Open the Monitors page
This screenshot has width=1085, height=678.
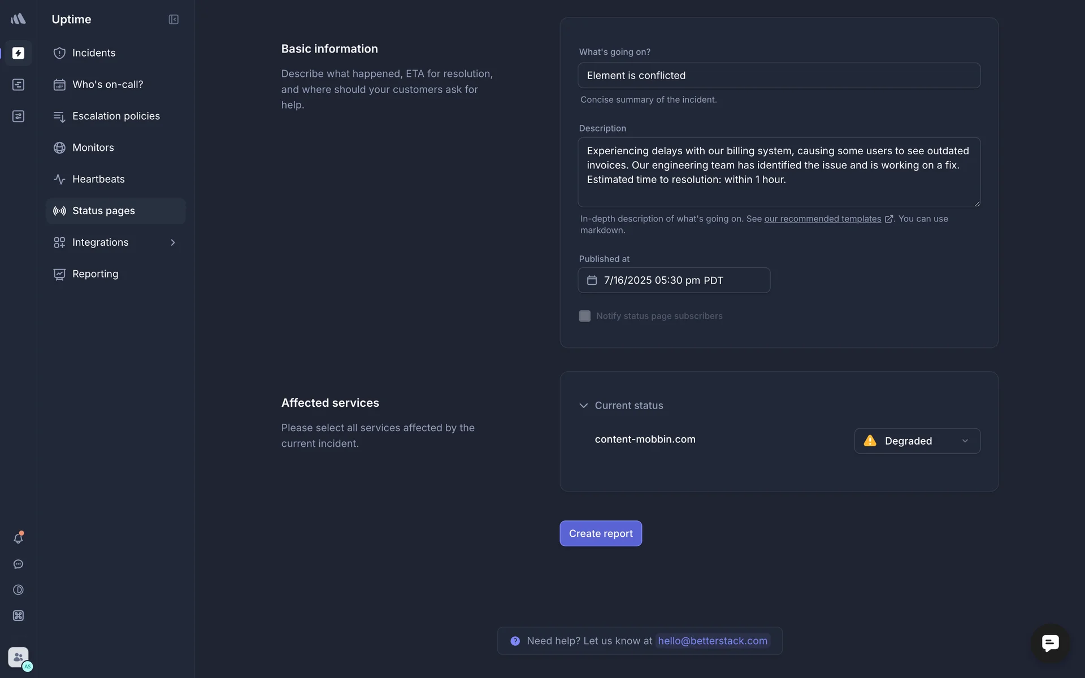point(93,147)
